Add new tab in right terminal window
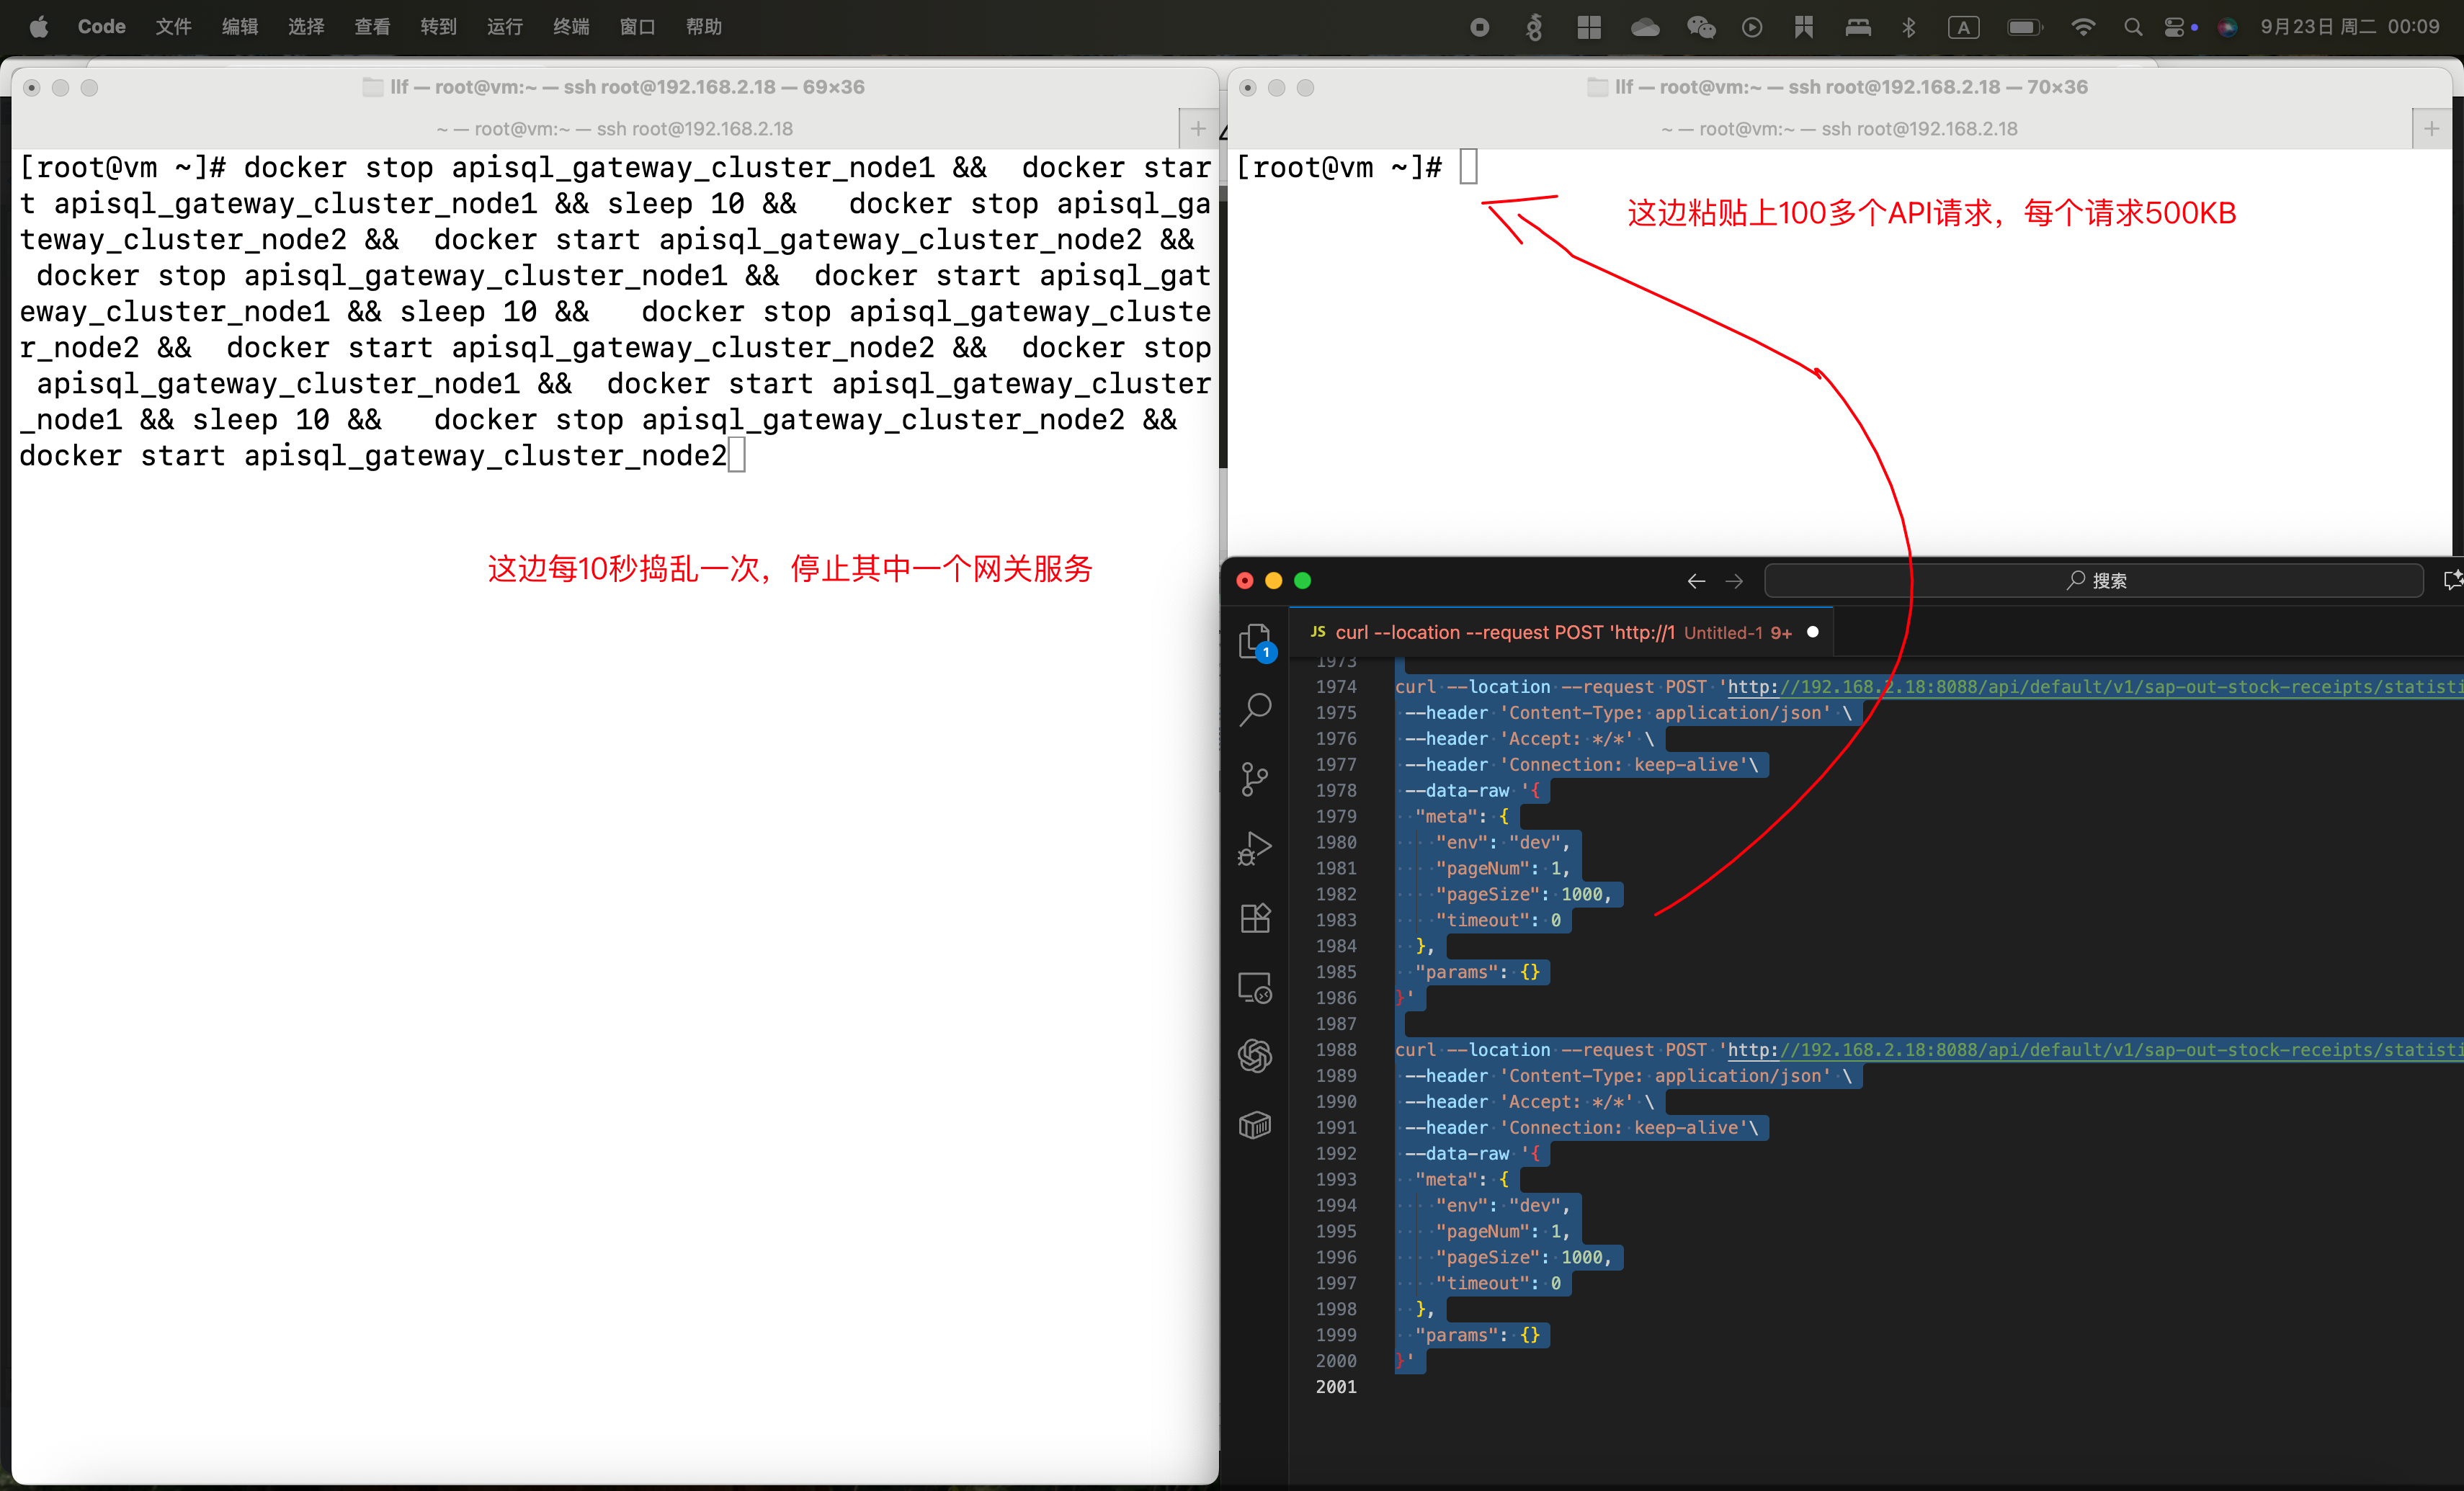This screenshot has width=2464, height=1491. (2431, 128)
